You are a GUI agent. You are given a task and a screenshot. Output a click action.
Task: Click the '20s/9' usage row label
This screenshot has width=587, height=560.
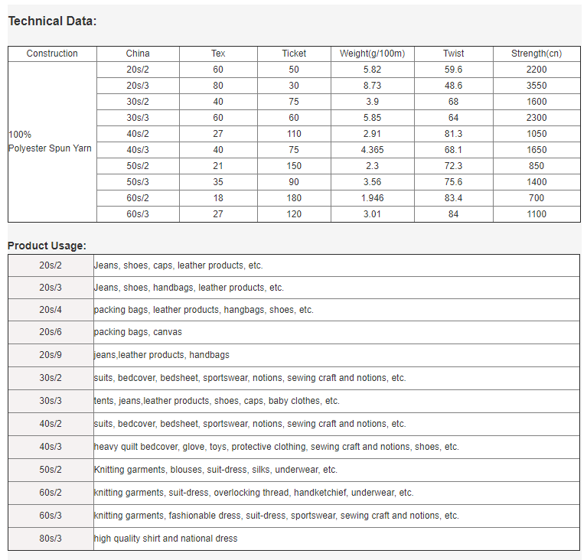pos(51,355)
